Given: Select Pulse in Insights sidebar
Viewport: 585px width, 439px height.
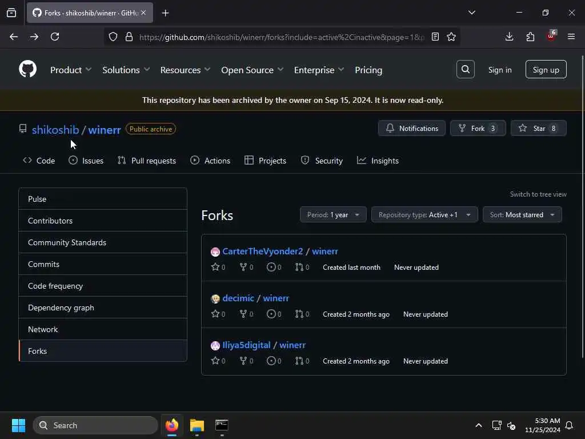Looking at the screenshot, I should [103, 199].
